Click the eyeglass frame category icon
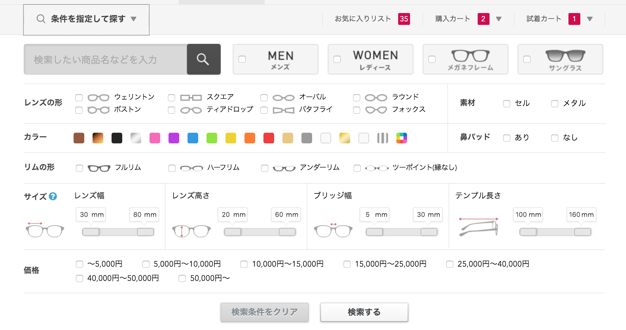Image resolution: width=626 pixels, height=330 pixels. 470,55
